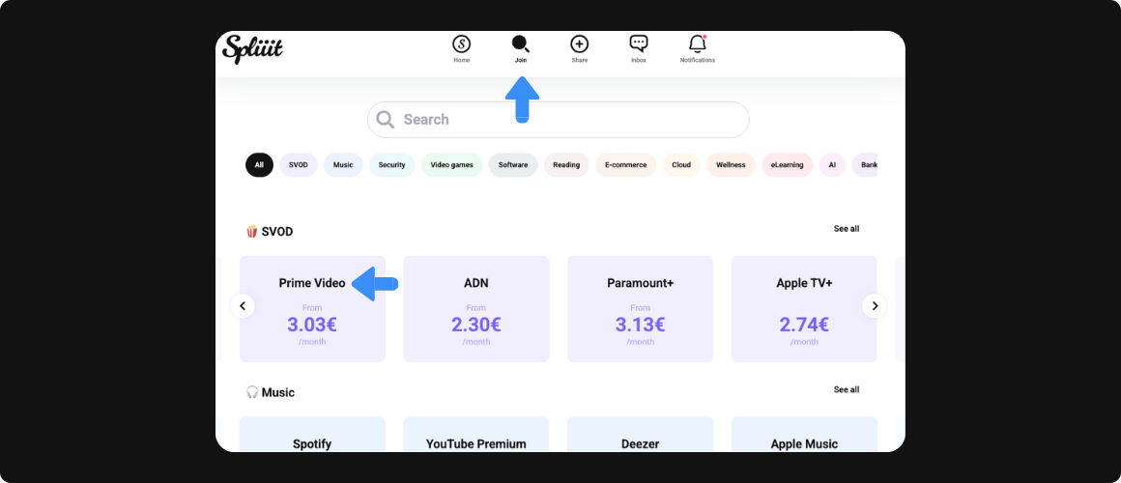Filter by E-commerce category
The height and width of the screenshot is (483, 1121).
(625, 165)
